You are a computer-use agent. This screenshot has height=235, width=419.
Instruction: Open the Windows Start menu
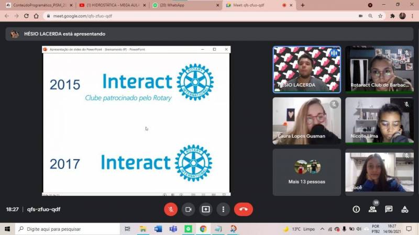pyautogui.click(x=7, y=229)
